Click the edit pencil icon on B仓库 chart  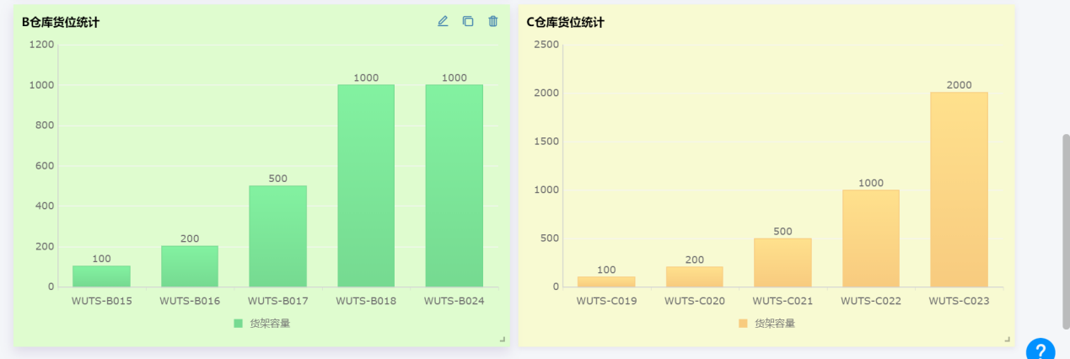coord(443,21)
